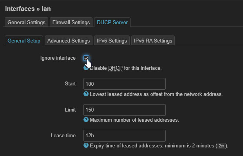Focus the Limit input field containing 150
This screenshot has width=243, height=156.
click(124, 110)
